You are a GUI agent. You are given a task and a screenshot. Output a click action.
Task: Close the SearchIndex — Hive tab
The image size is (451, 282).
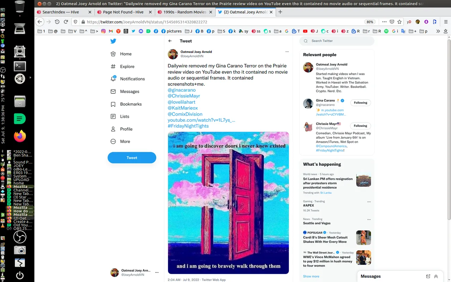pos(90,12)
